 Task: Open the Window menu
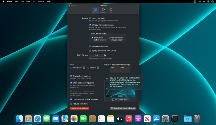(41, 2)
